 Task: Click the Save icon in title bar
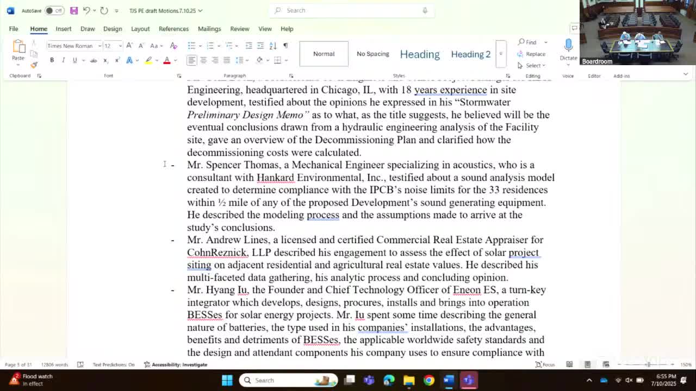[x=74, y=10]
